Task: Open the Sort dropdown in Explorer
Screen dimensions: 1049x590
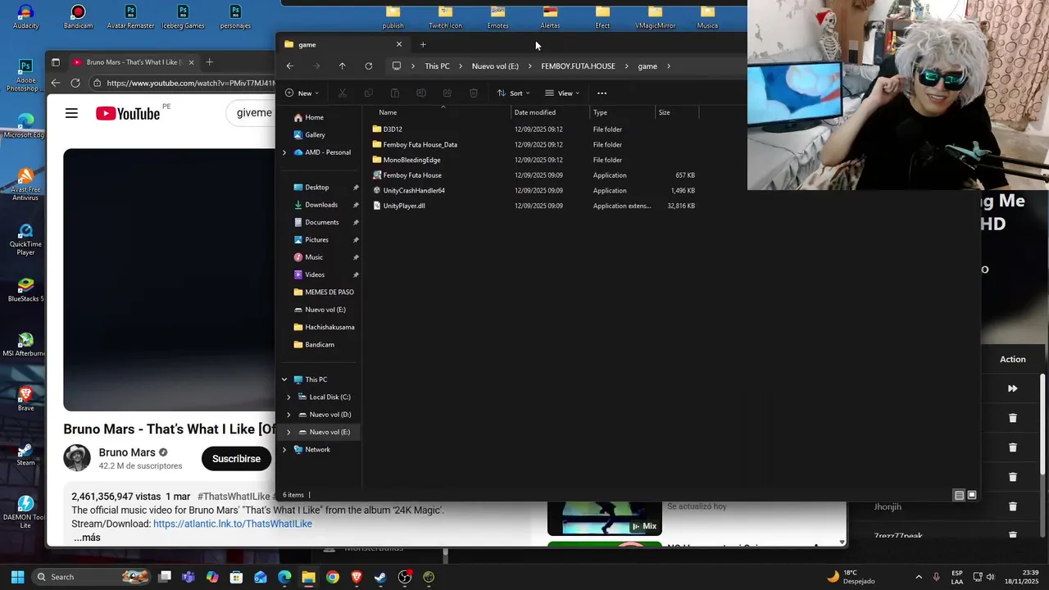Action: point(514,93)
